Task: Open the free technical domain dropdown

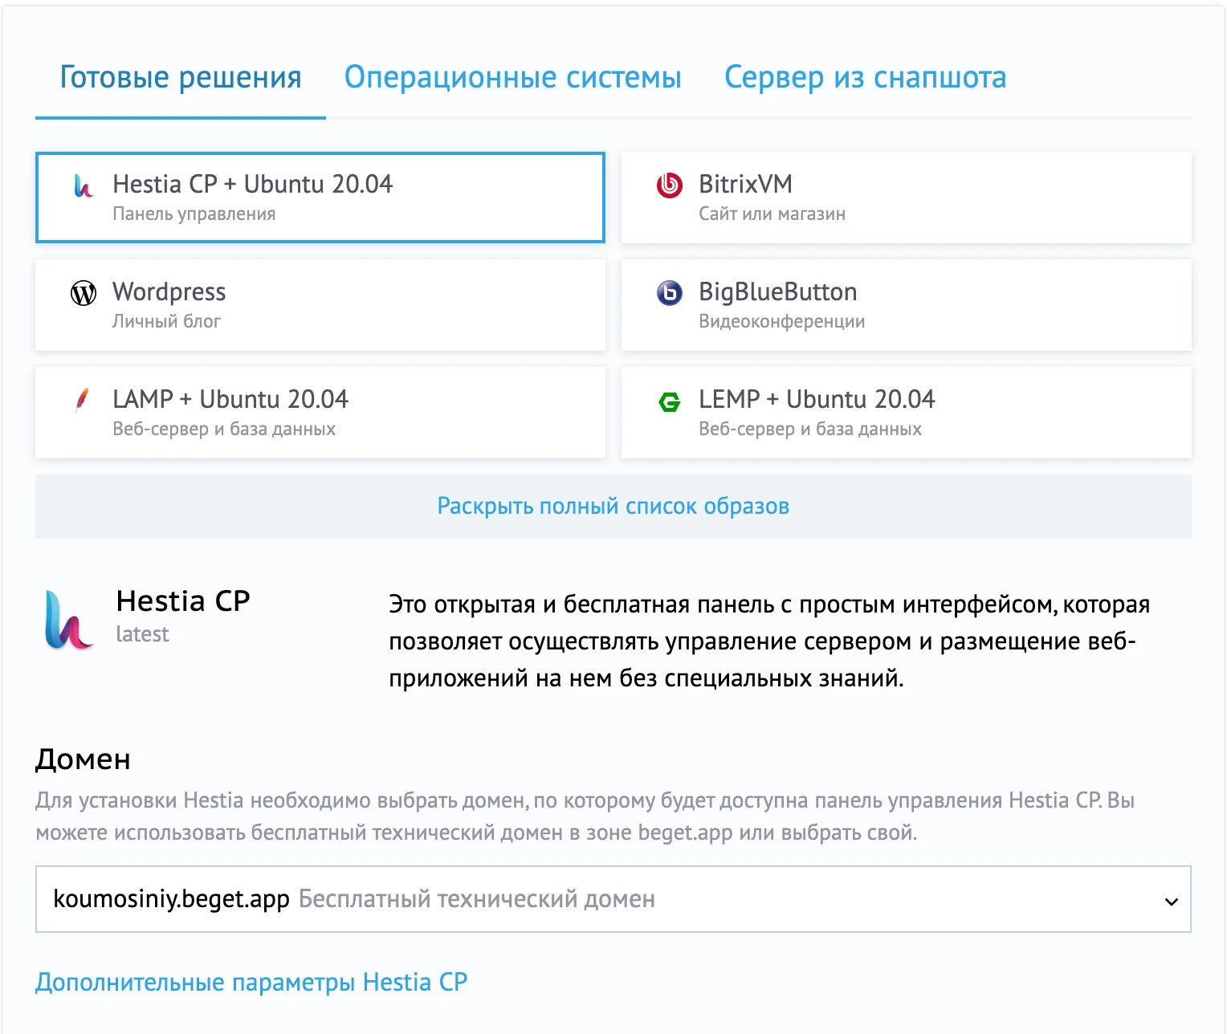Action: (613, 900)
